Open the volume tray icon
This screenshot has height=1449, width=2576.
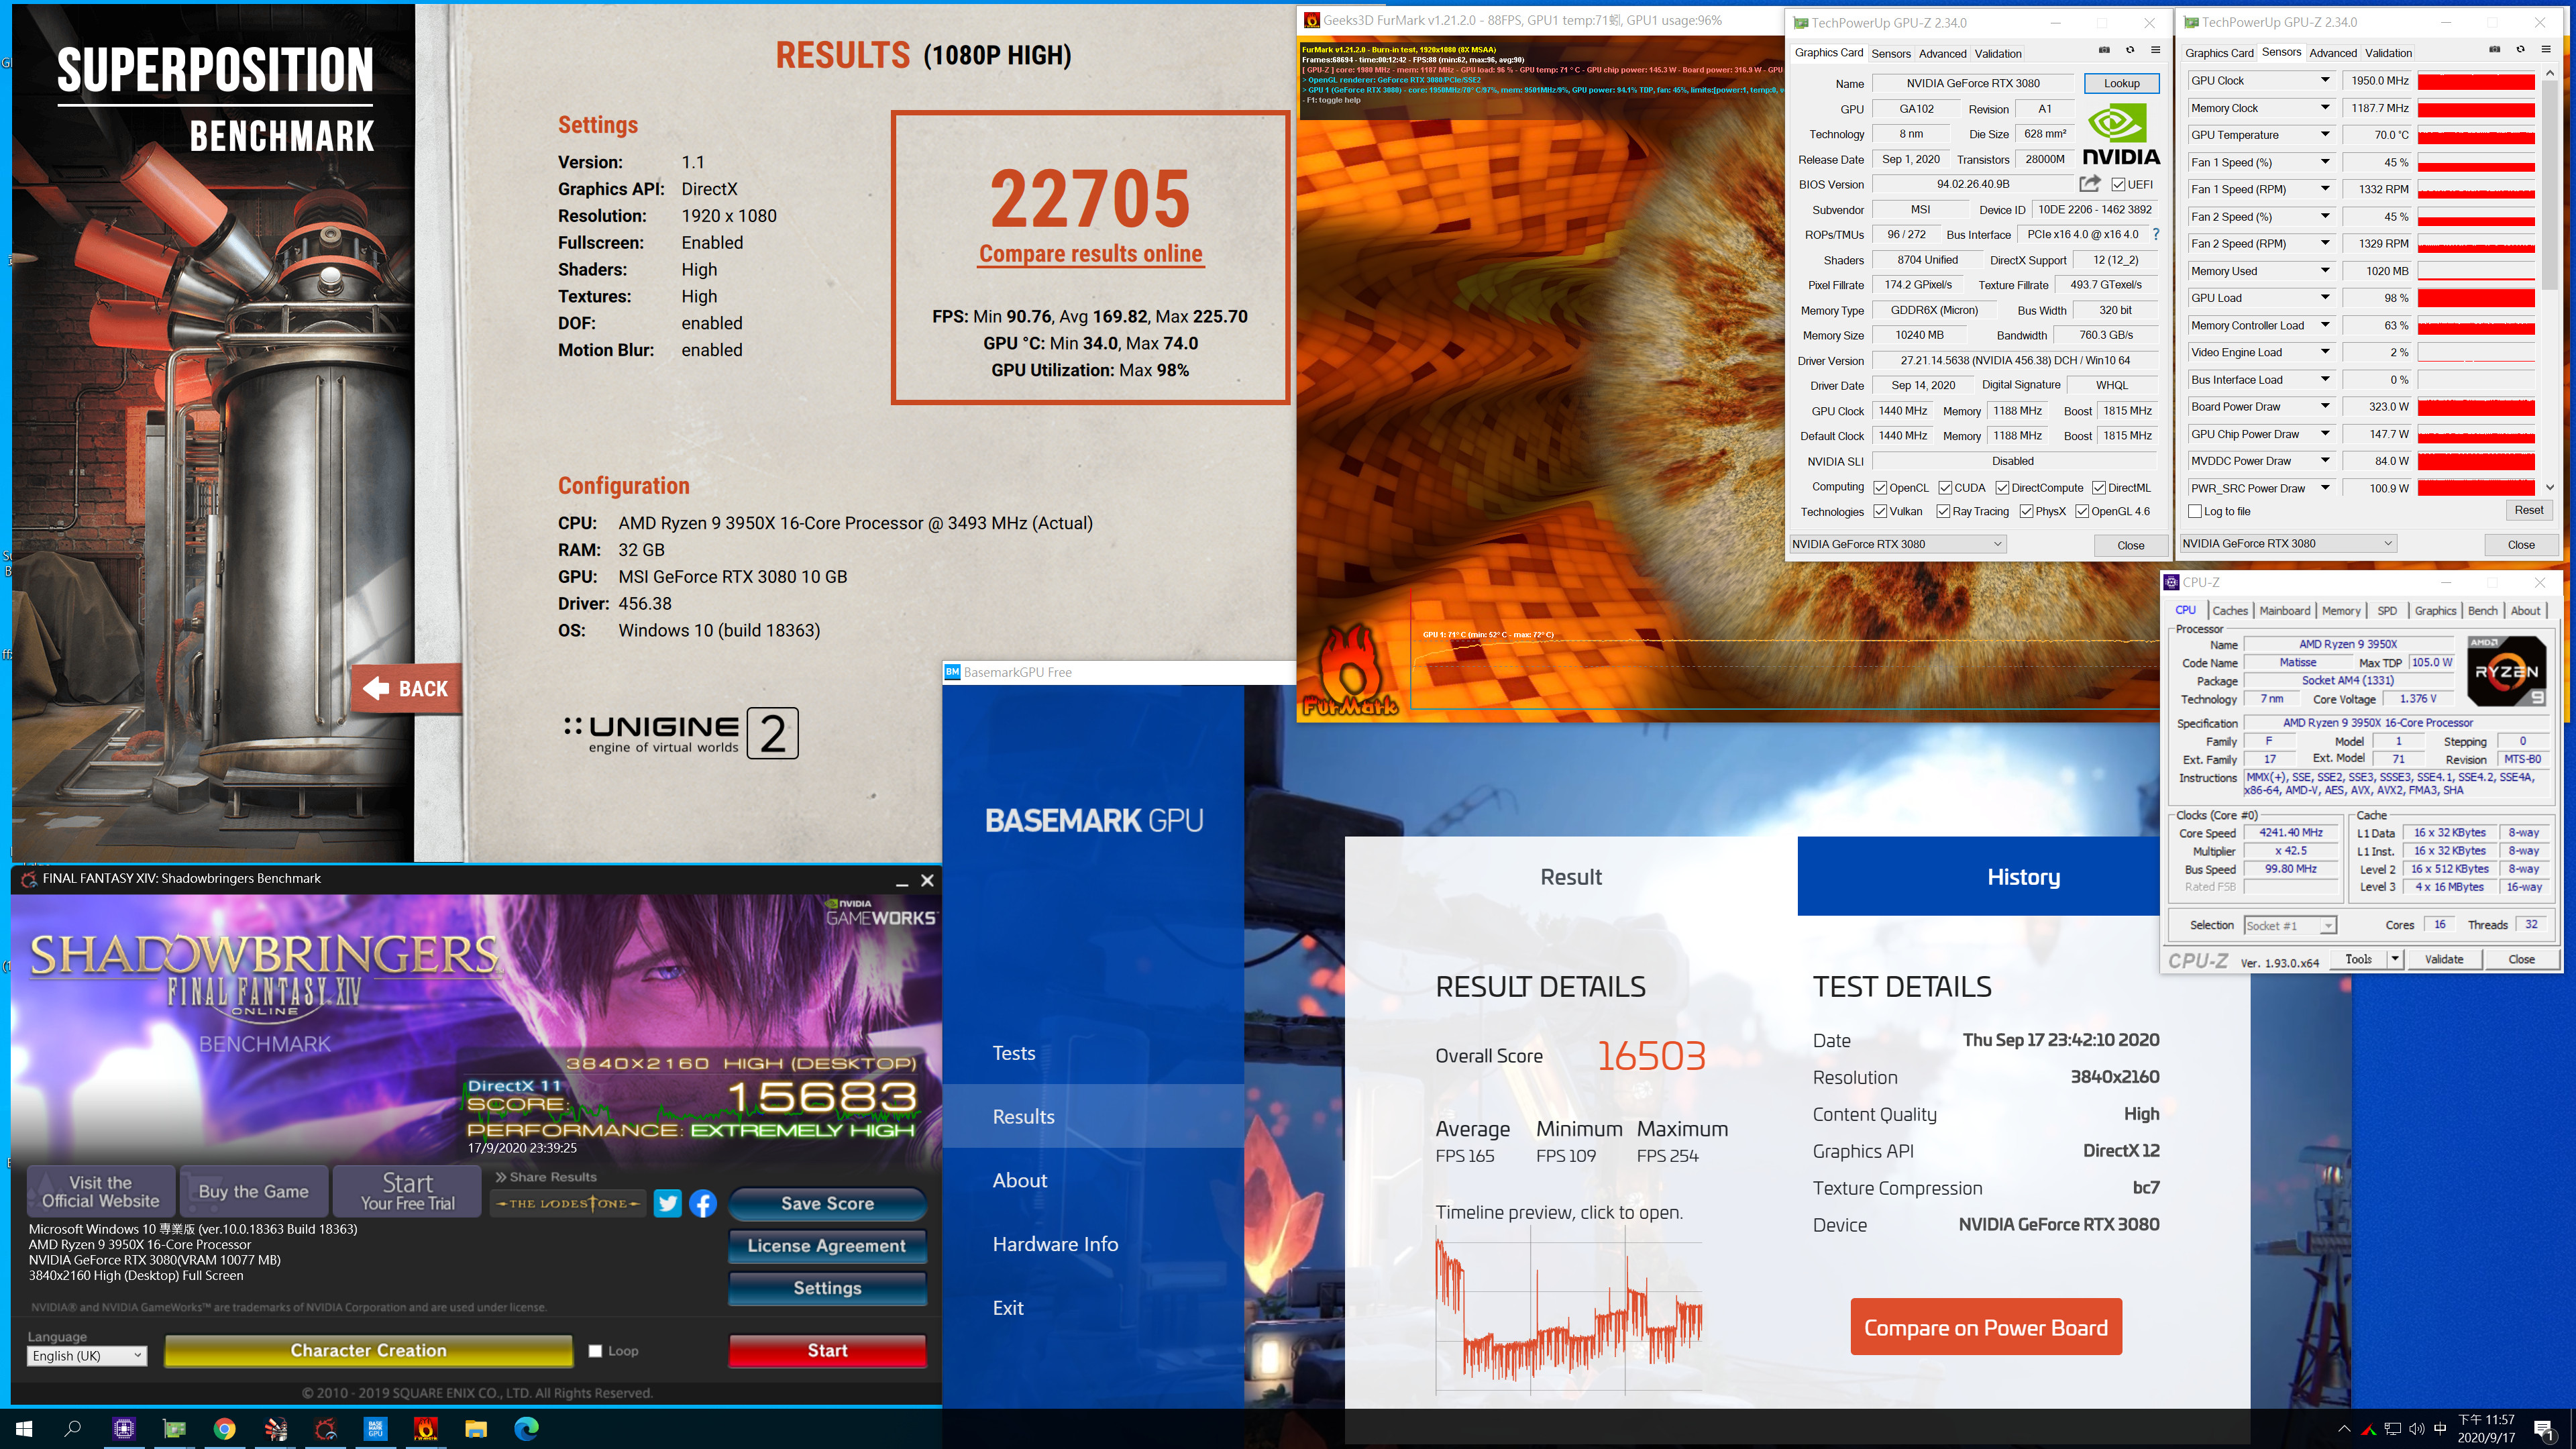tap(2417, 1429)
